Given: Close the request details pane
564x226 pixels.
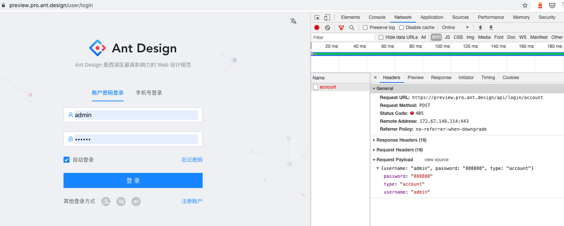Looking at the screenshot, I should point(375,78).
